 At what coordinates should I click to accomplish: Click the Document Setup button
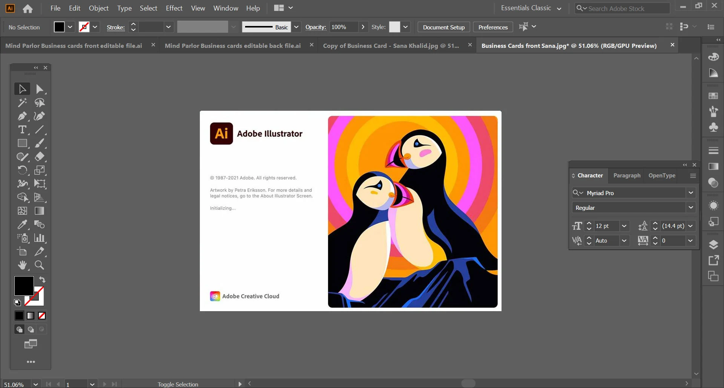pyautogui.click(x=443, y=27)
